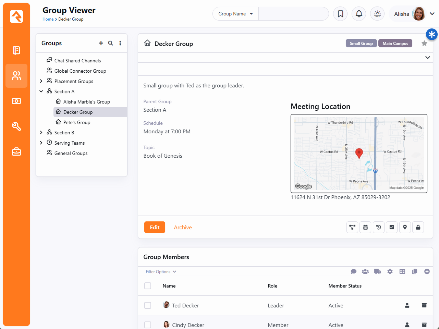The image size is (439, 329).
Task: Click the search icon in Groups panel
Action: [x=110, y=43]
